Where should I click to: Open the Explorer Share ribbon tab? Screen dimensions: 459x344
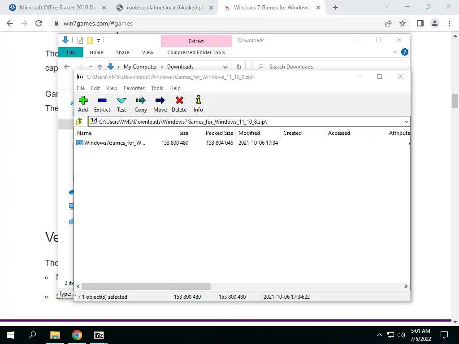[x=122, y=52]
